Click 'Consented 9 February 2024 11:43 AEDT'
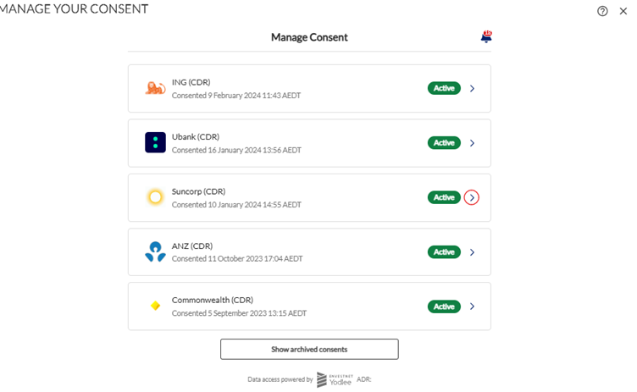The image size is (637, 392). tap(236, 96)
